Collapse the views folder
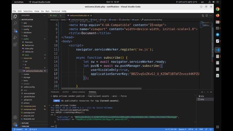Viewport: 233px width, 131px height. tap(33, 68)
